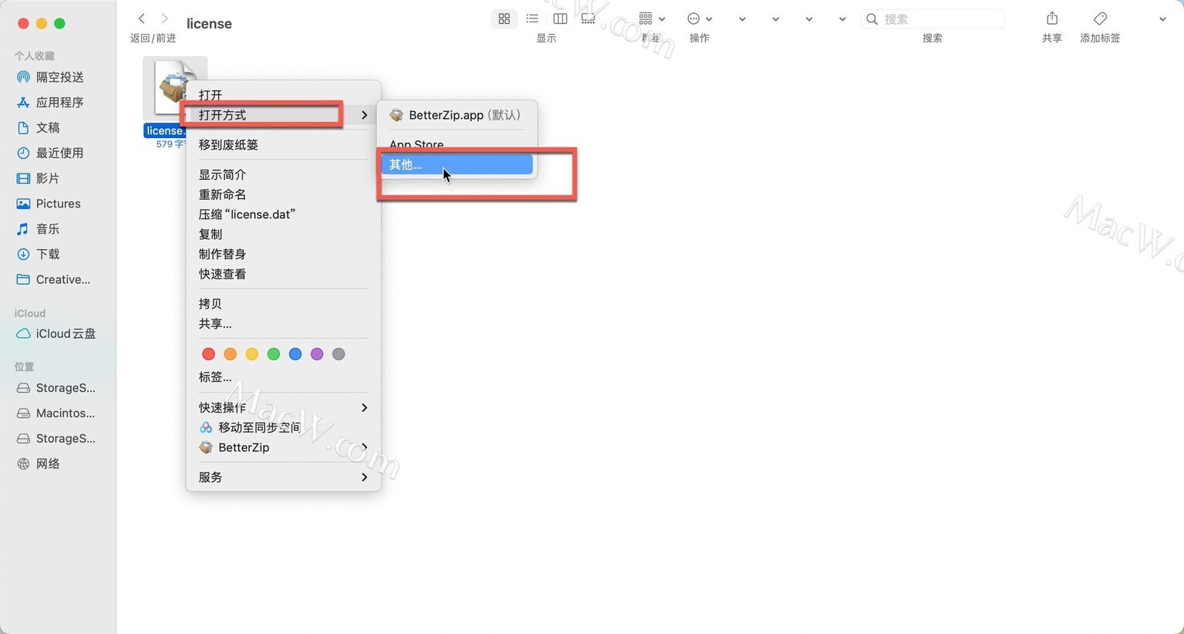
Task: Select App Store in the submenu
Action: pyautogui.click(x=456, y=145)
